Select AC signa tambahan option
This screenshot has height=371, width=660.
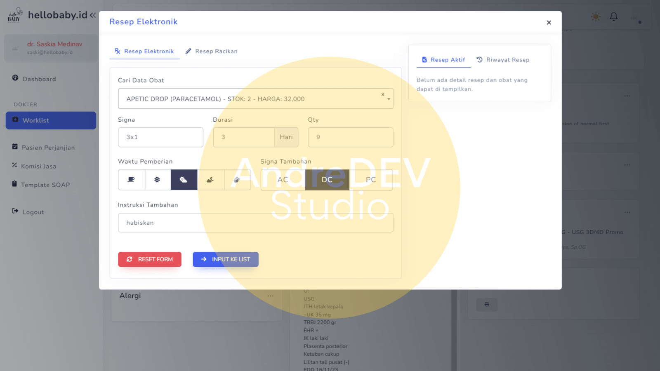tap(283, 180)
